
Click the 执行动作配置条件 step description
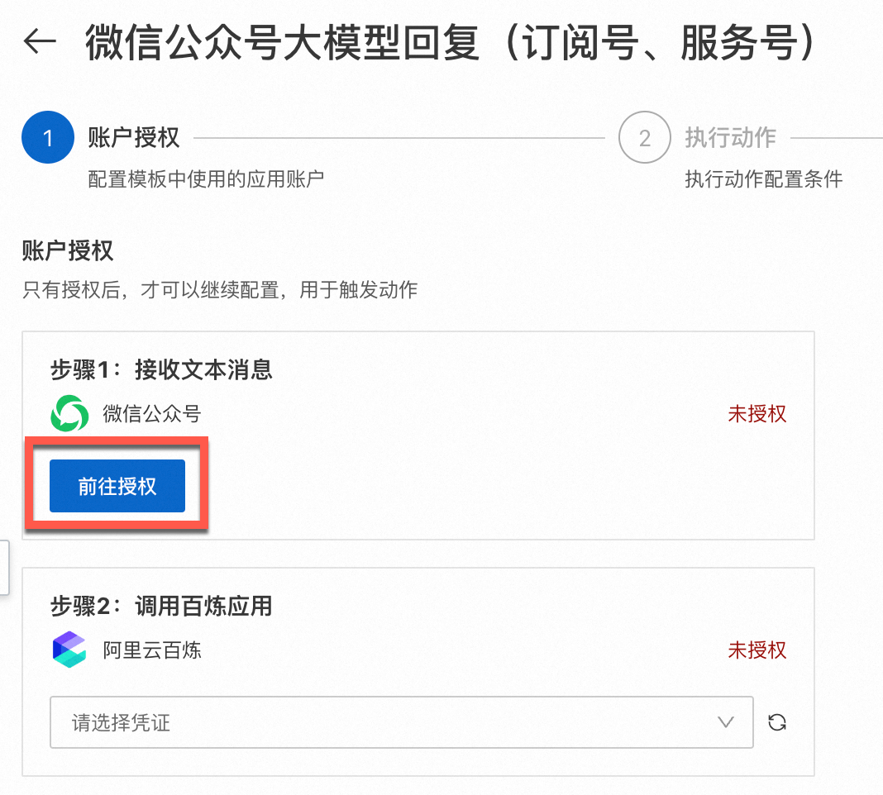coord(763,179)
